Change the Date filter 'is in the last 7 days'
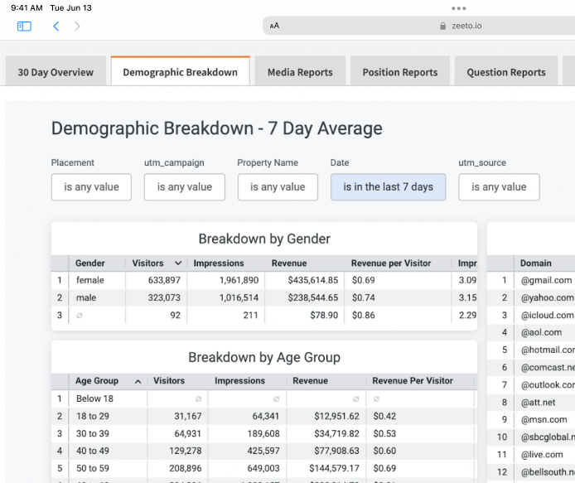Image resolution: width=575 pixels, height=483 pixels. [x=388, y=187]
